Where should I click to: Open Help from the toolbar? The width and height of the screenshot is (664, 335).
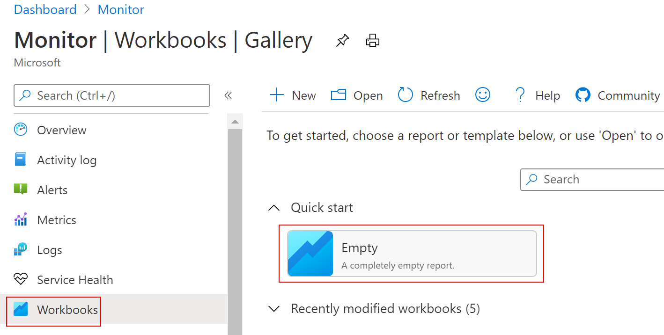click(537, 95)
